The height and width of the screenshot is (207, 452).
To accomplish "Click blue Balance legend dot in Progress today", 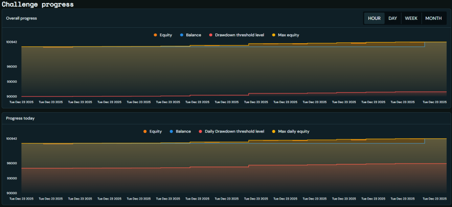I will click(171, 131).
